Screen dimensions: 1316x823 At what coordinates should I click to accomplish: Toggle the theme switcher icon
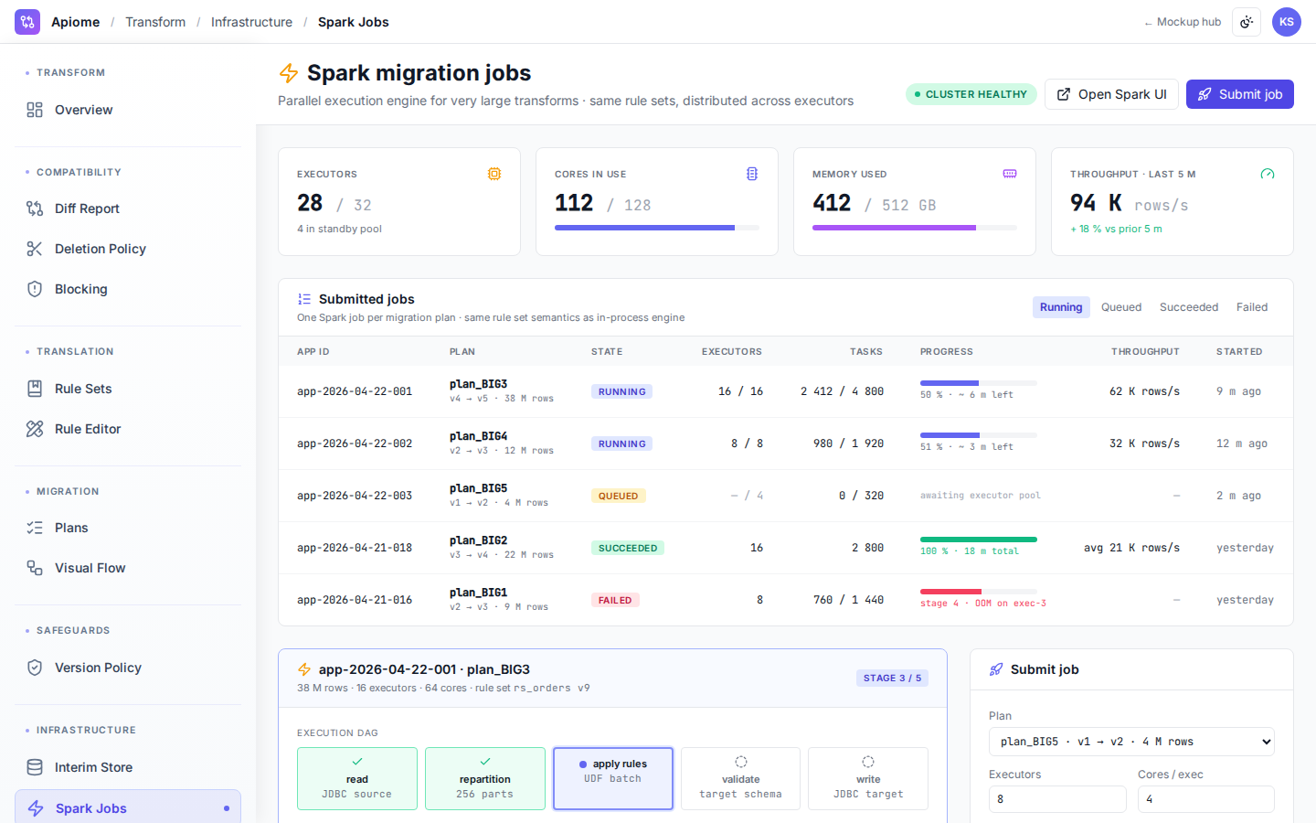[1247, 22]
